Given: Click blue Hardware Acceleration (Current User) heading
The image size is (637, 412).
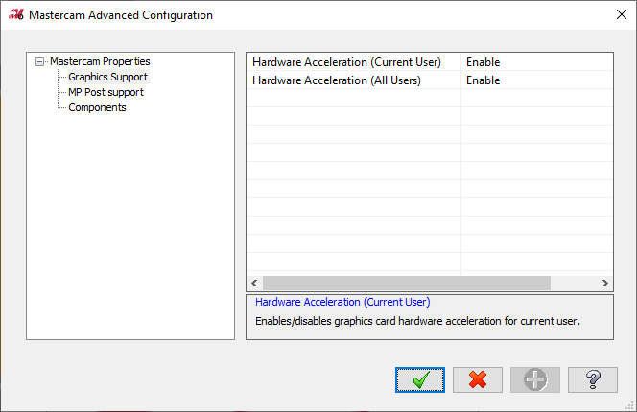Looking at the screenshot, I should 342,302.
